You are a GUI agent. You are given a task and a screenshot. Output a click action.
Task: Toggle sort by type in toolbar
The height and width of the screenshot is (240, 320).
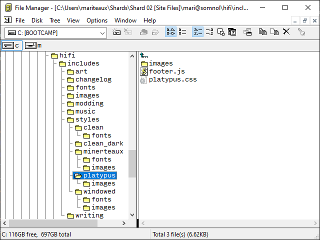(x=209, y=32)
